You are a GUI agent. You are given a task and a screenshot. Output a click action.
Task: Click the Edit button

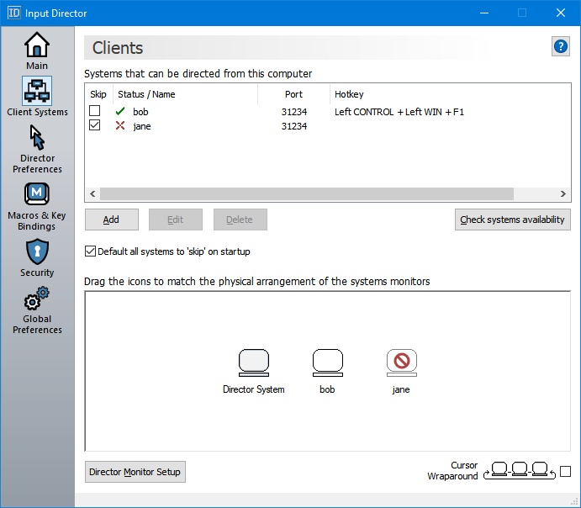pos(176,220)
